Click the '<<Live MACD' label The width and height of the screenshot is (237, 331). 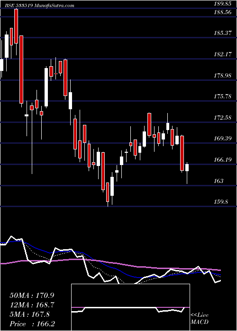(x=200, y=319)
